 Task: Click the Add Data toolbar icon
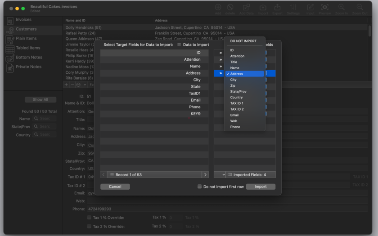click(246, 7)
